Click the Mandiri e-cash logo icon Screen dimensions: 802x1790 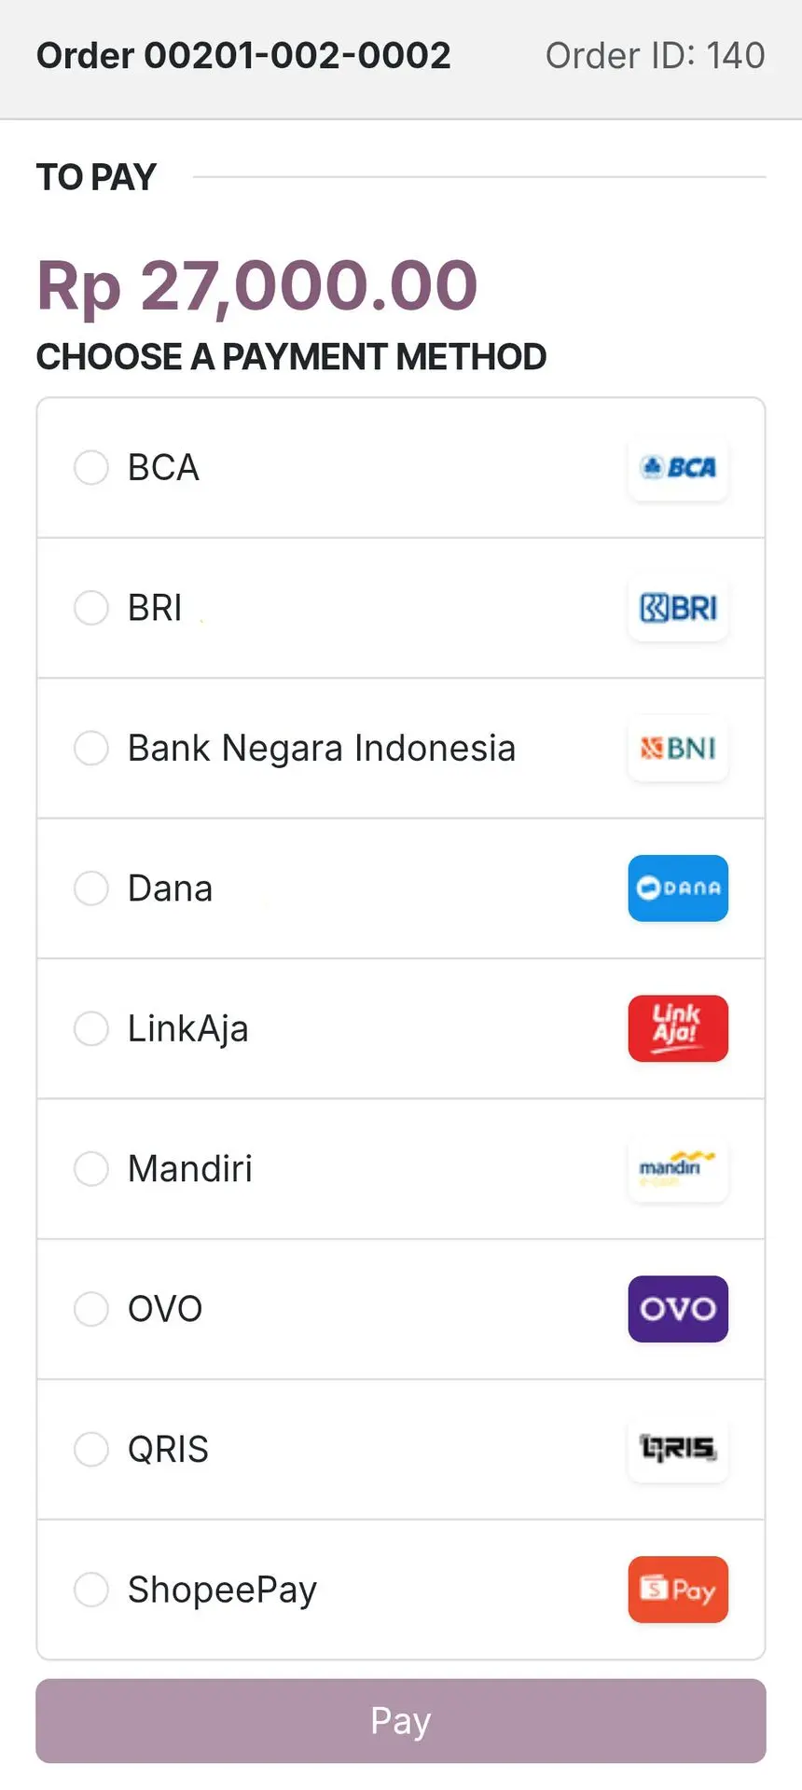pyautogui.click(x=678, y=1169)
